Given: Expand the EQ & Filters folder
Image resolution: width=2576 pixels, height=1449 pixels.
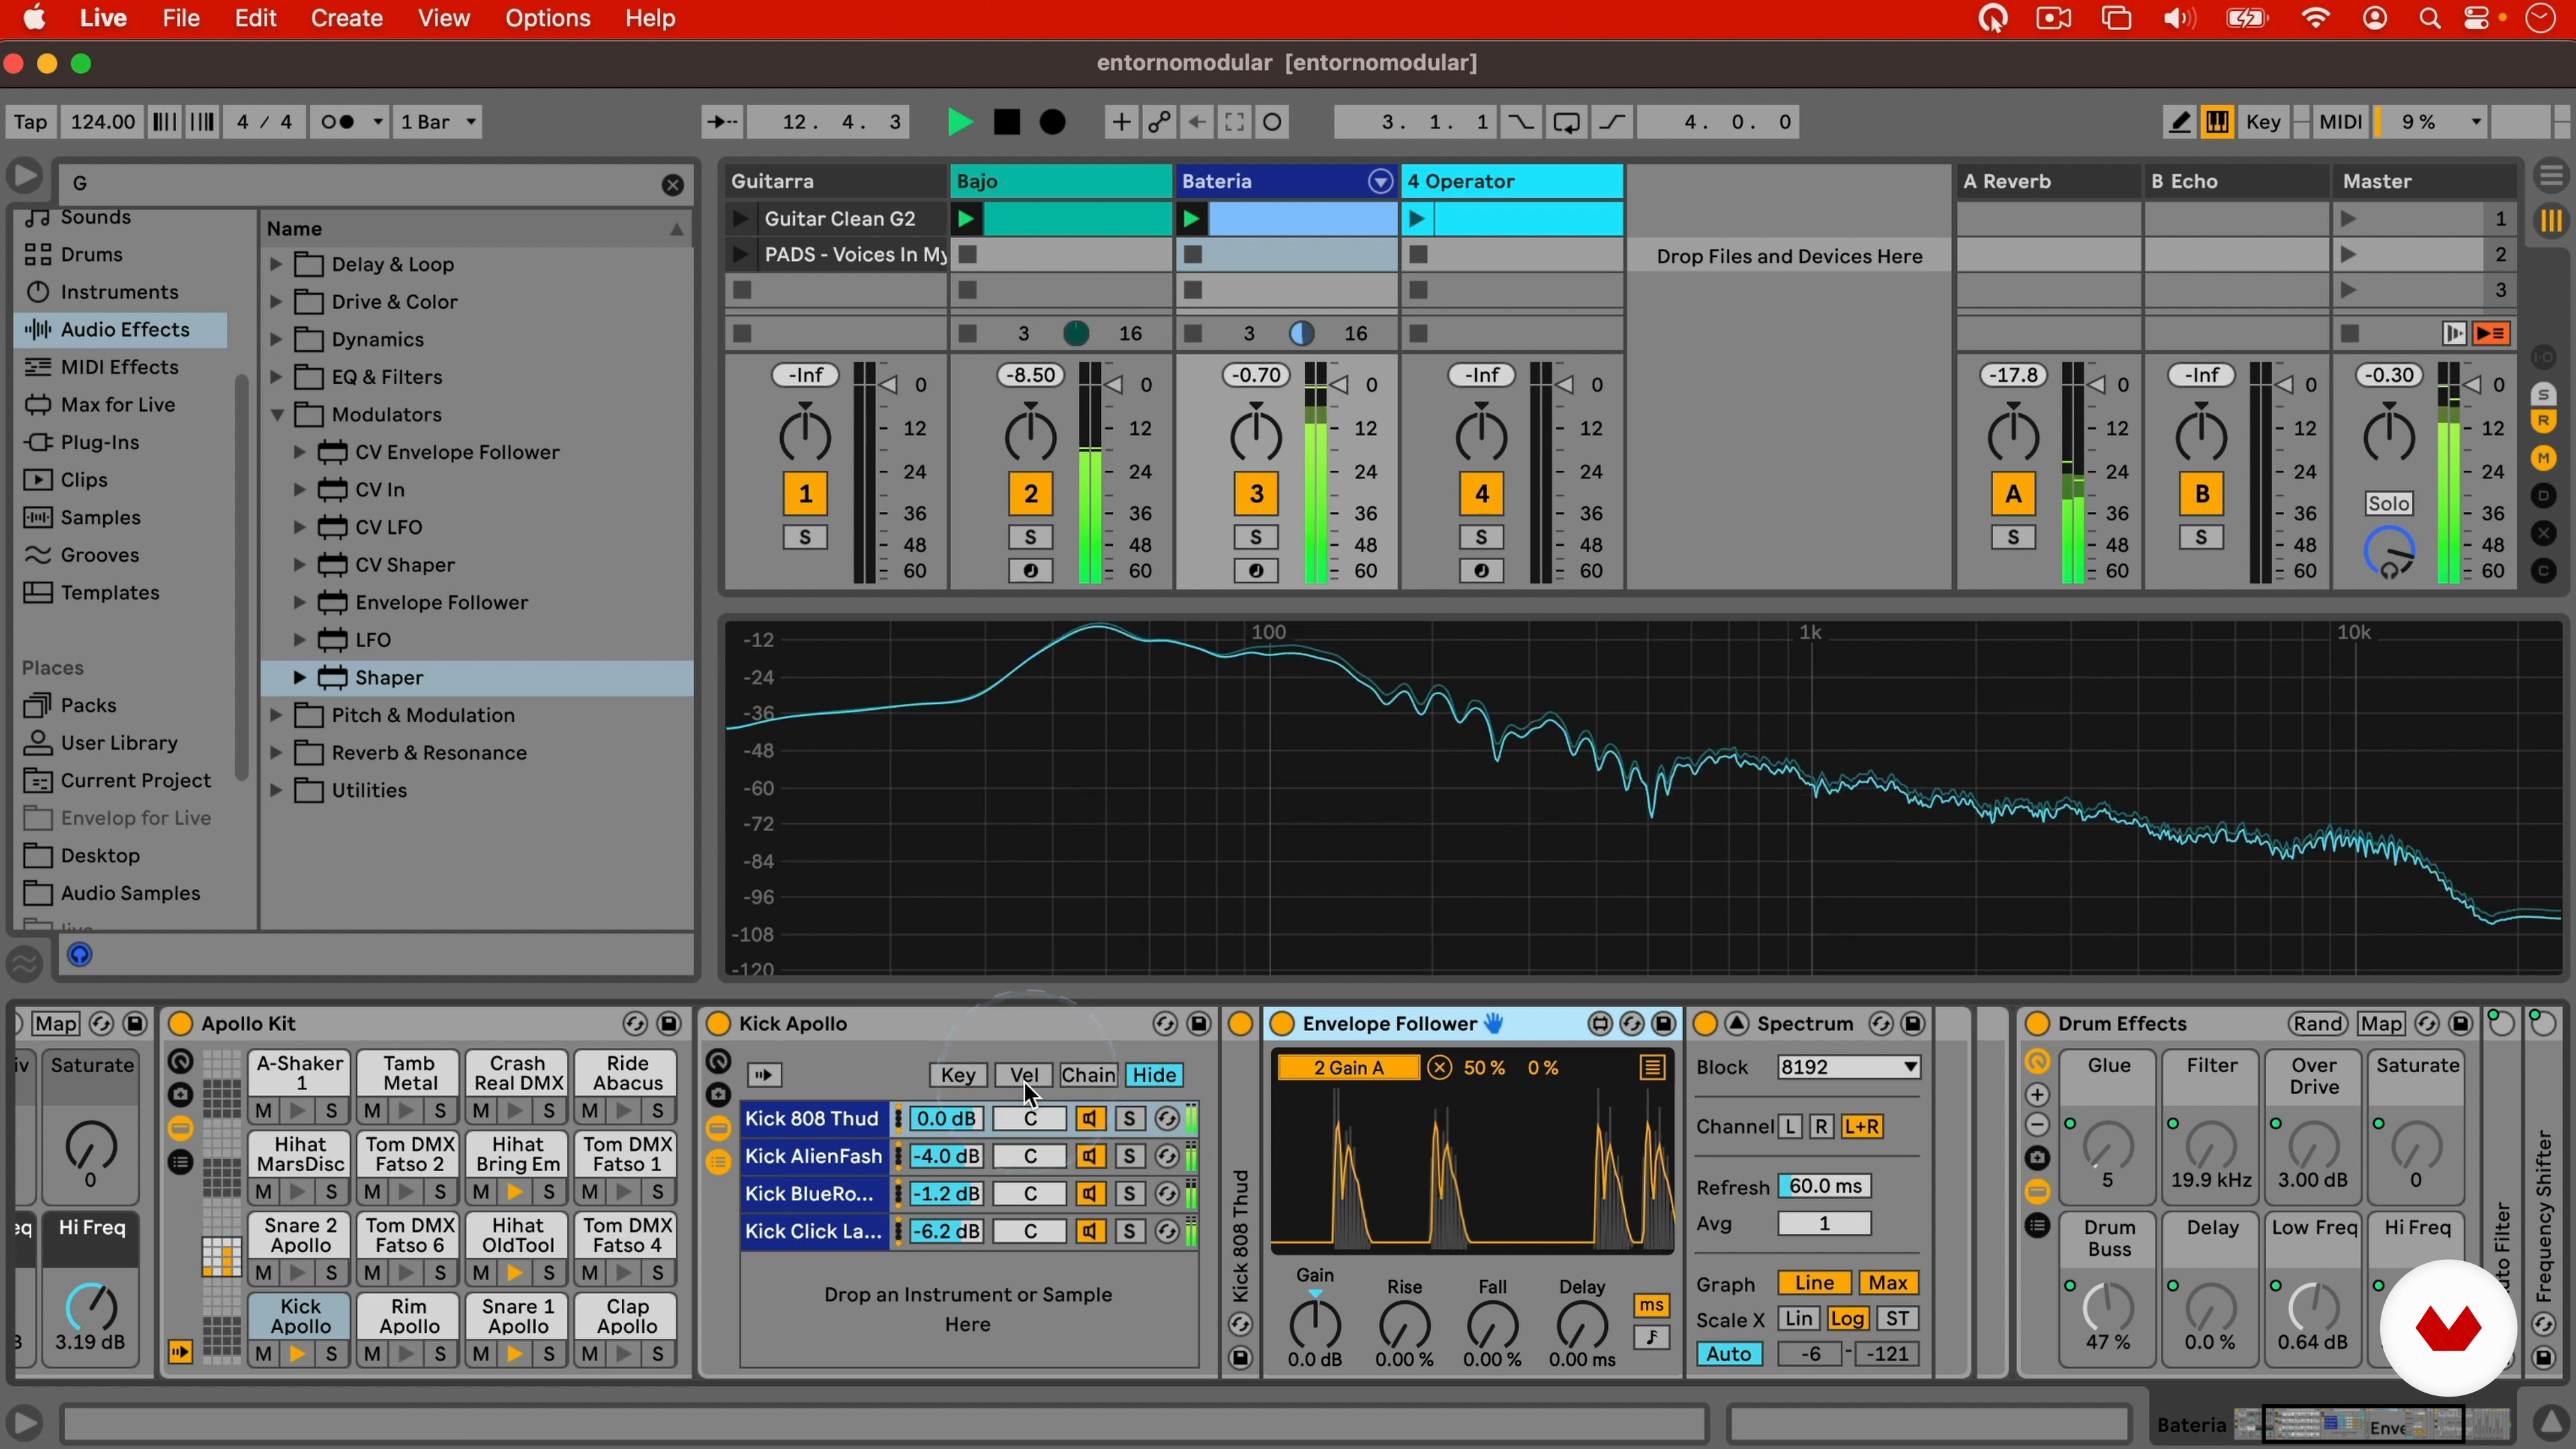Looking at the screenshot, I should tap(277, 377).
